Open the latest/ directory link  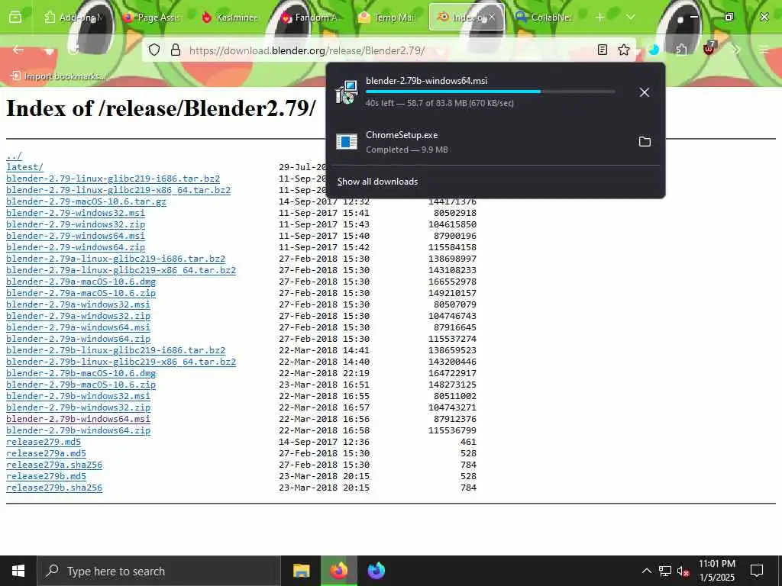[24, 167]
